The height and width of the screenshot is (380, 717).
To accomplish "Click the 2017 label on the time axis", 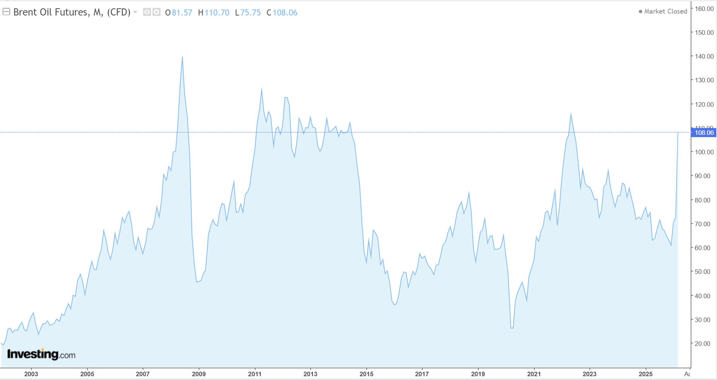I will [422, 374].
